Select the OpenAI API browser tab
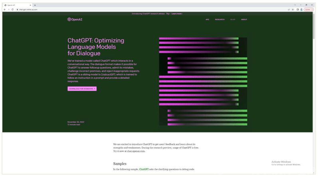 pos(18,5)
